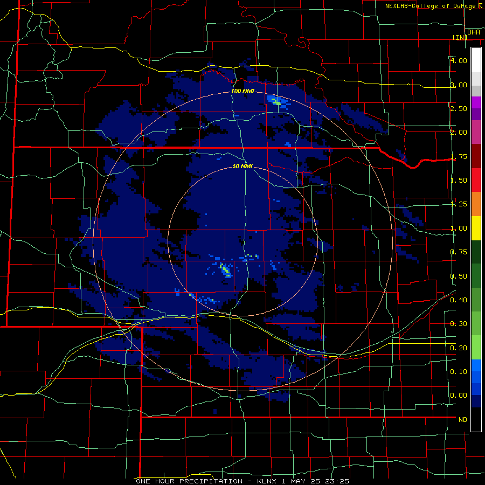Click the ONE HOUR PRECIPITATION caption text

coord(189,481)
